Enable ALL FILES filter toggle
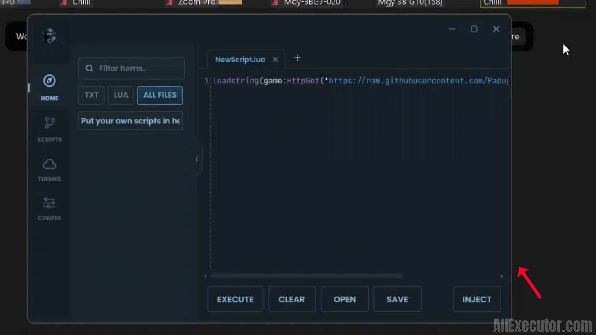Viewport: 596px width, 335px height. pos(160,95)
